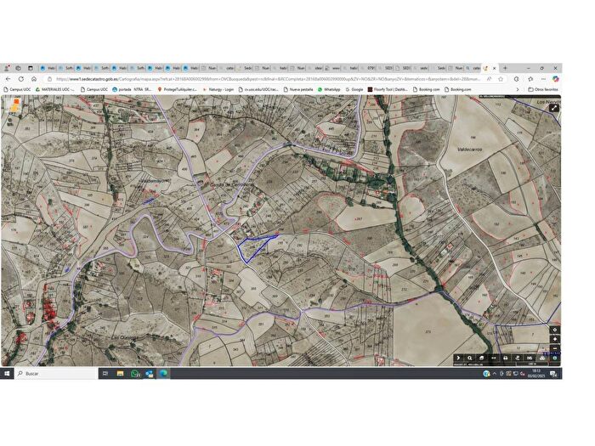
Task: Center map on my location
Action: [554, 330]
